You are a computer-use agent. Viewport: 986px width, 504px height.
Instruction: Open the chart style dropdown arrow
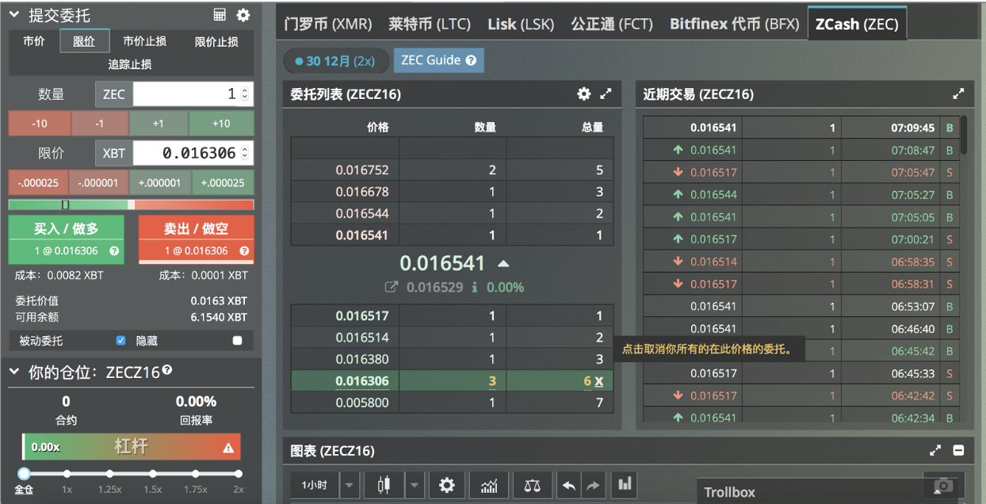click(x=414, y=484)
